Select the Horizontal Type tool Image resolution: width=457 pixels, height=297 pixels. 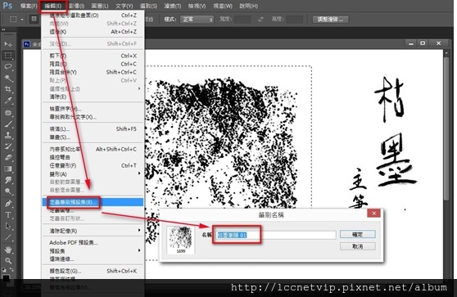coord(8,215)
